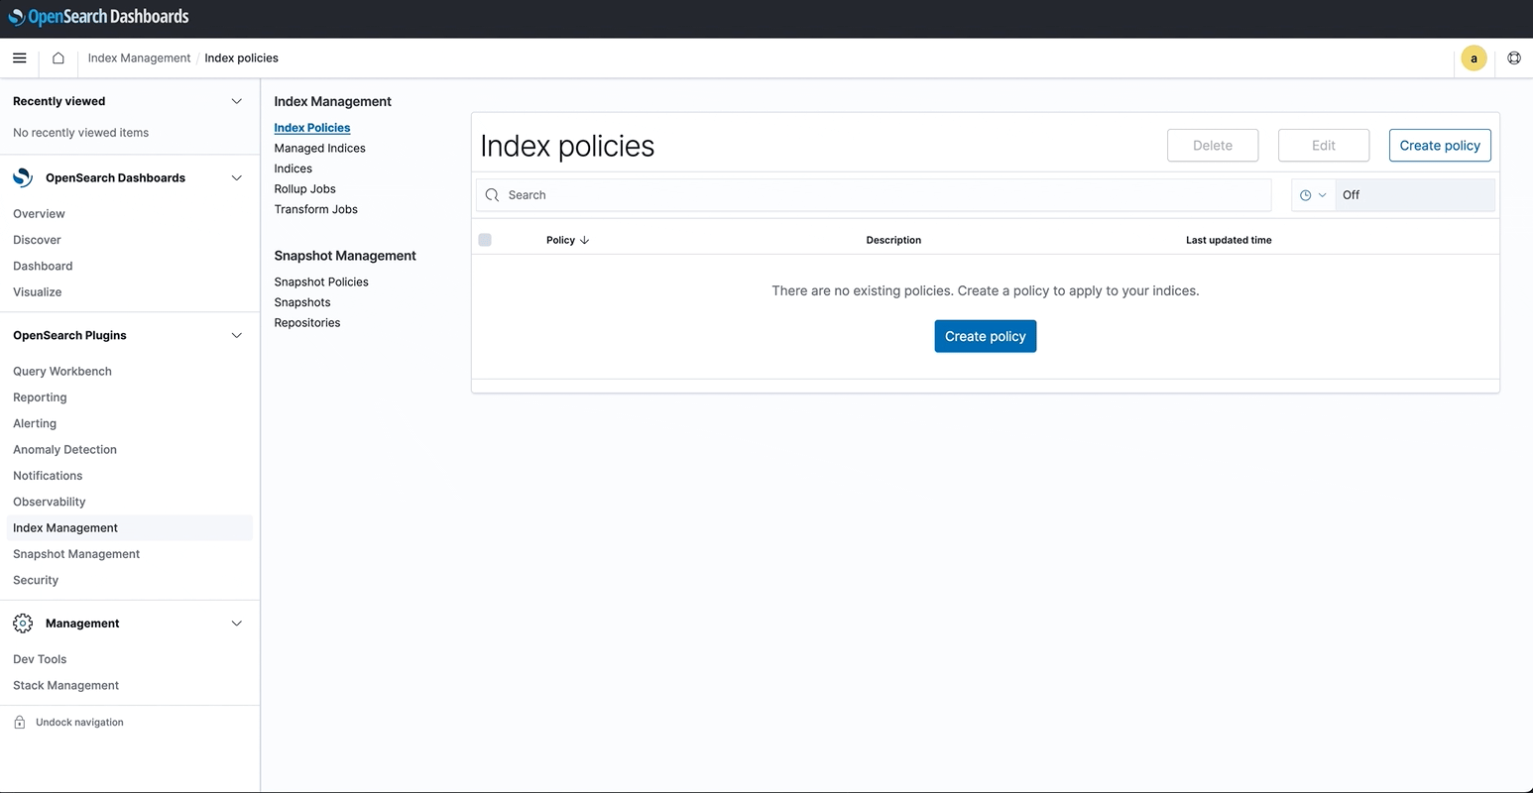Open Snapshot Policies page
Viewport: 1533px width, 793px height.
[x=321, y=283]
